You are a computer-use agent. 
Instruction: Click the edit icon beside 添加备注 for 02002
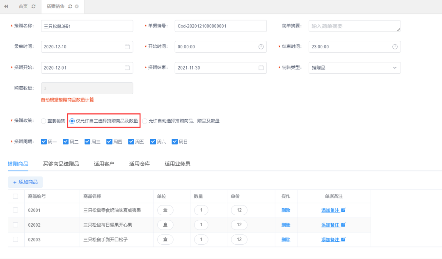point(344,225)
